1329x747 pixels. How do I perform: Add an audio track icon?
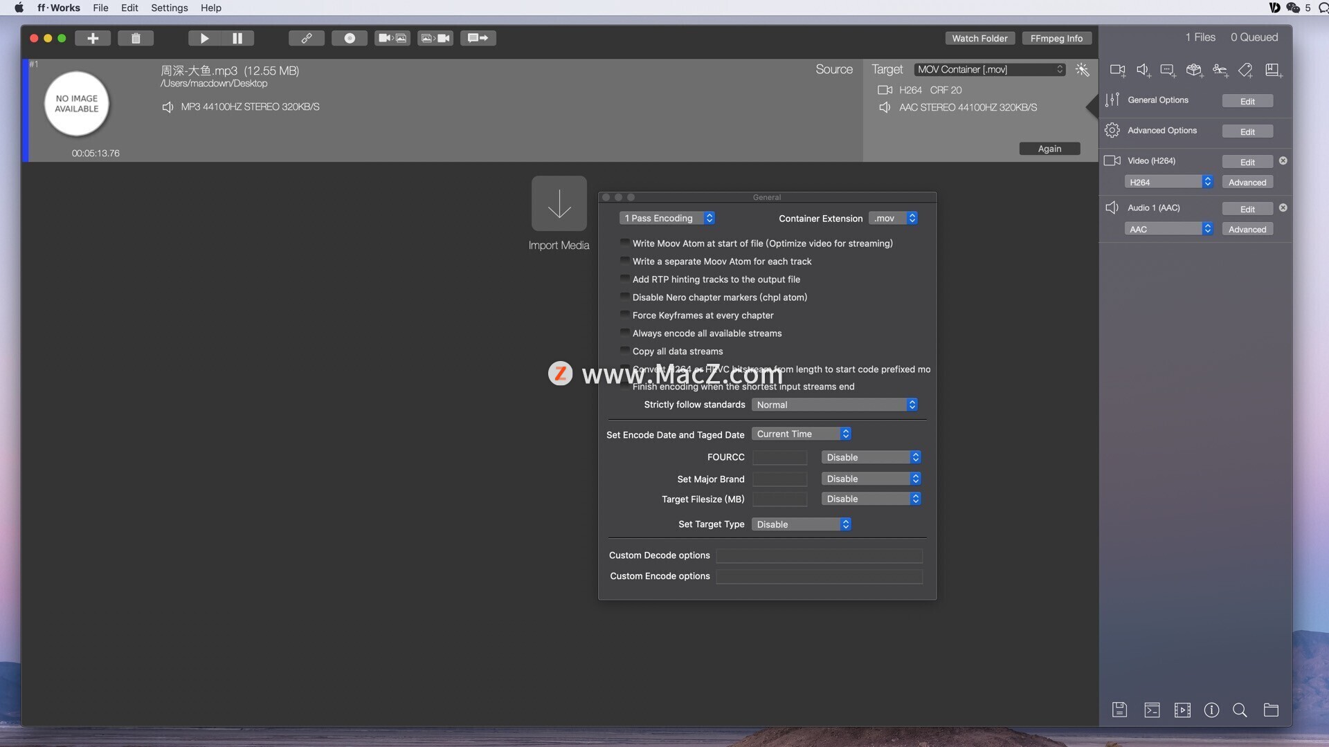point(1143,70)
